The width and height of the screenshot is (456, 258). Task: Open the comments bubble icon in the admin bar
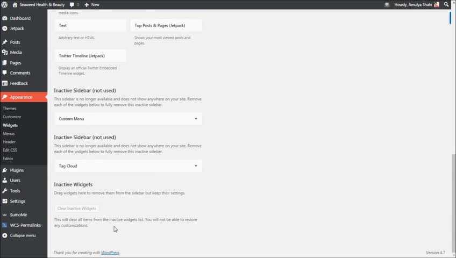pyautogui.click(x=72, y=4)
